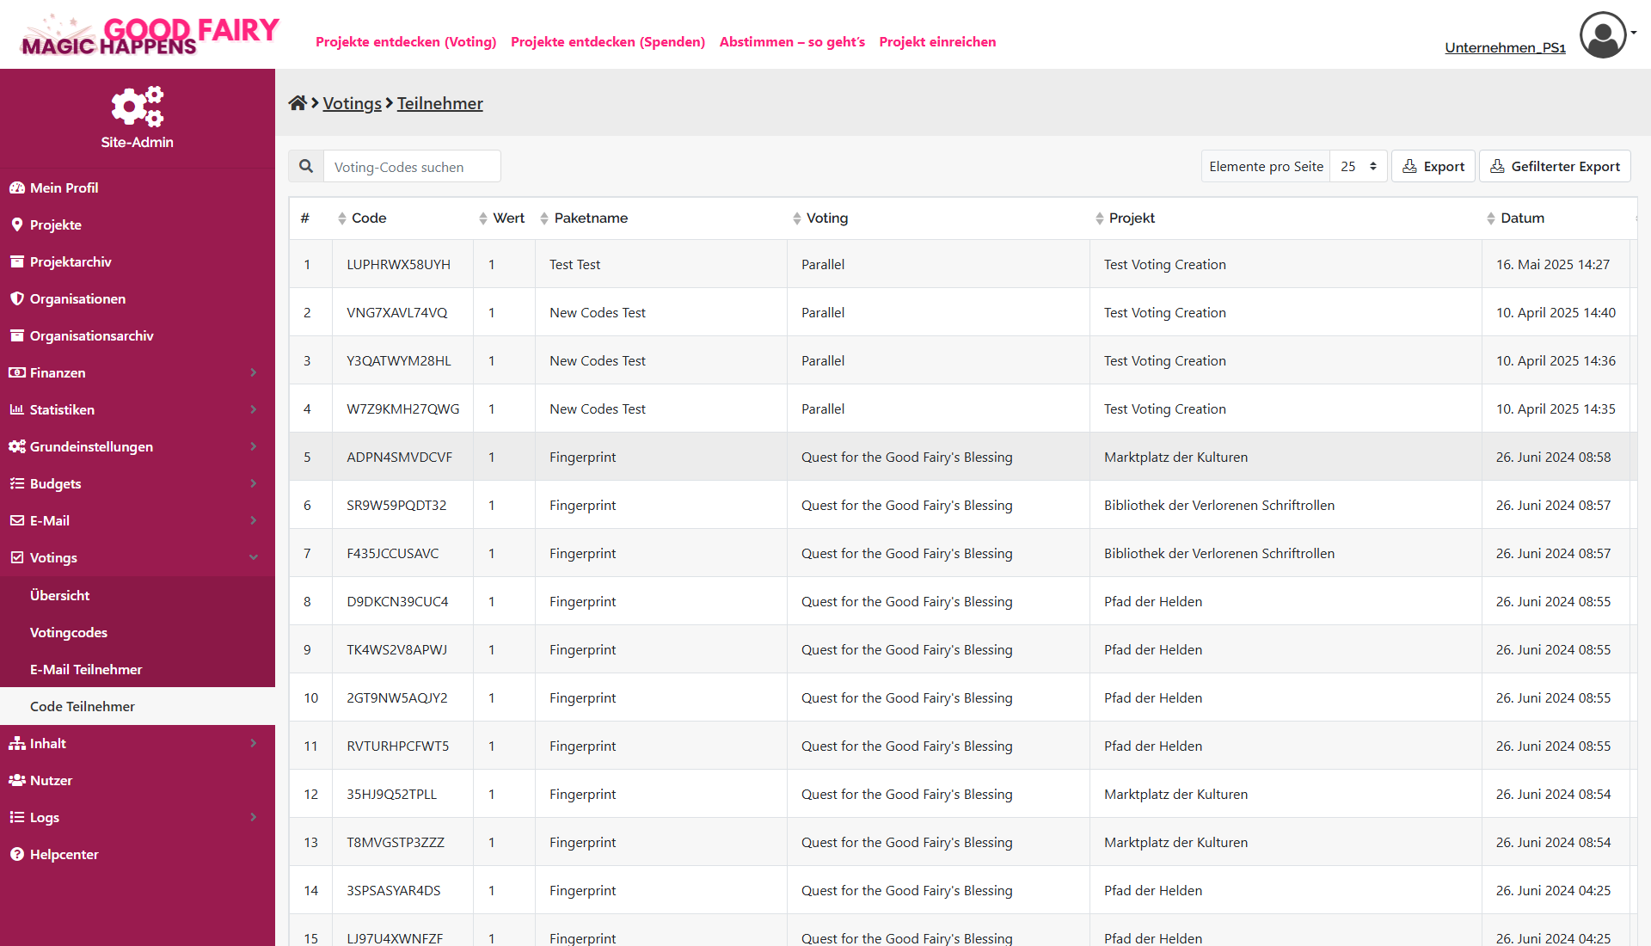Collapse the Votings submenu chevron

[254, 557]
